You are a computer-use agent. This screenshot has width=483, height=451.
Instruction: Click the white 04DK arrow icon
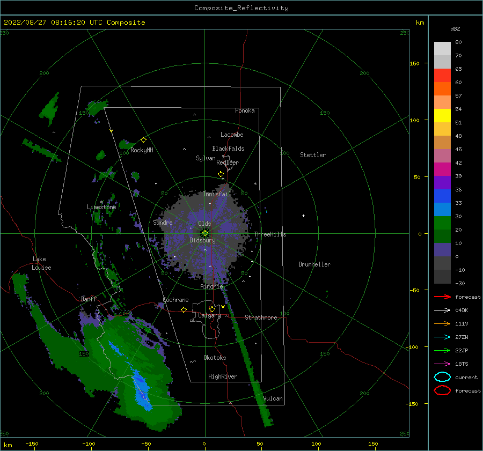pyautogui.click(x=442, y=310)
